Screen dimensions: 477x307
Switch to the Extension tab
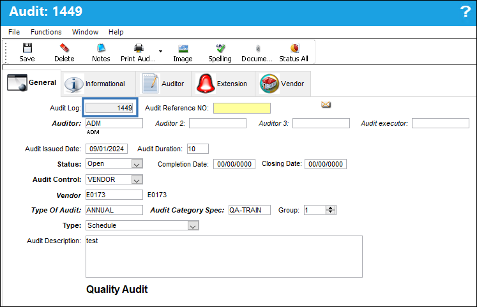click(223, 84)
